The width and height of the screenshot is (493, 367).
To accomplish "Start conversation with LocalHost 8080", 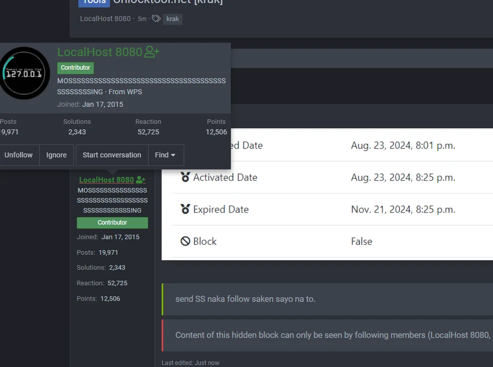I will [112, 155].
